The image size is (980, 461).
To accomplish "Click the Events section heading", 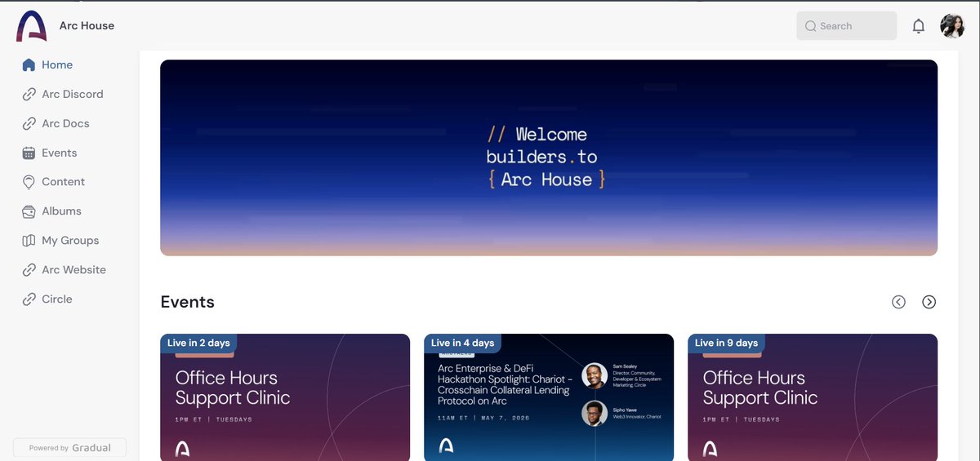I will click(x=188, y=302).
